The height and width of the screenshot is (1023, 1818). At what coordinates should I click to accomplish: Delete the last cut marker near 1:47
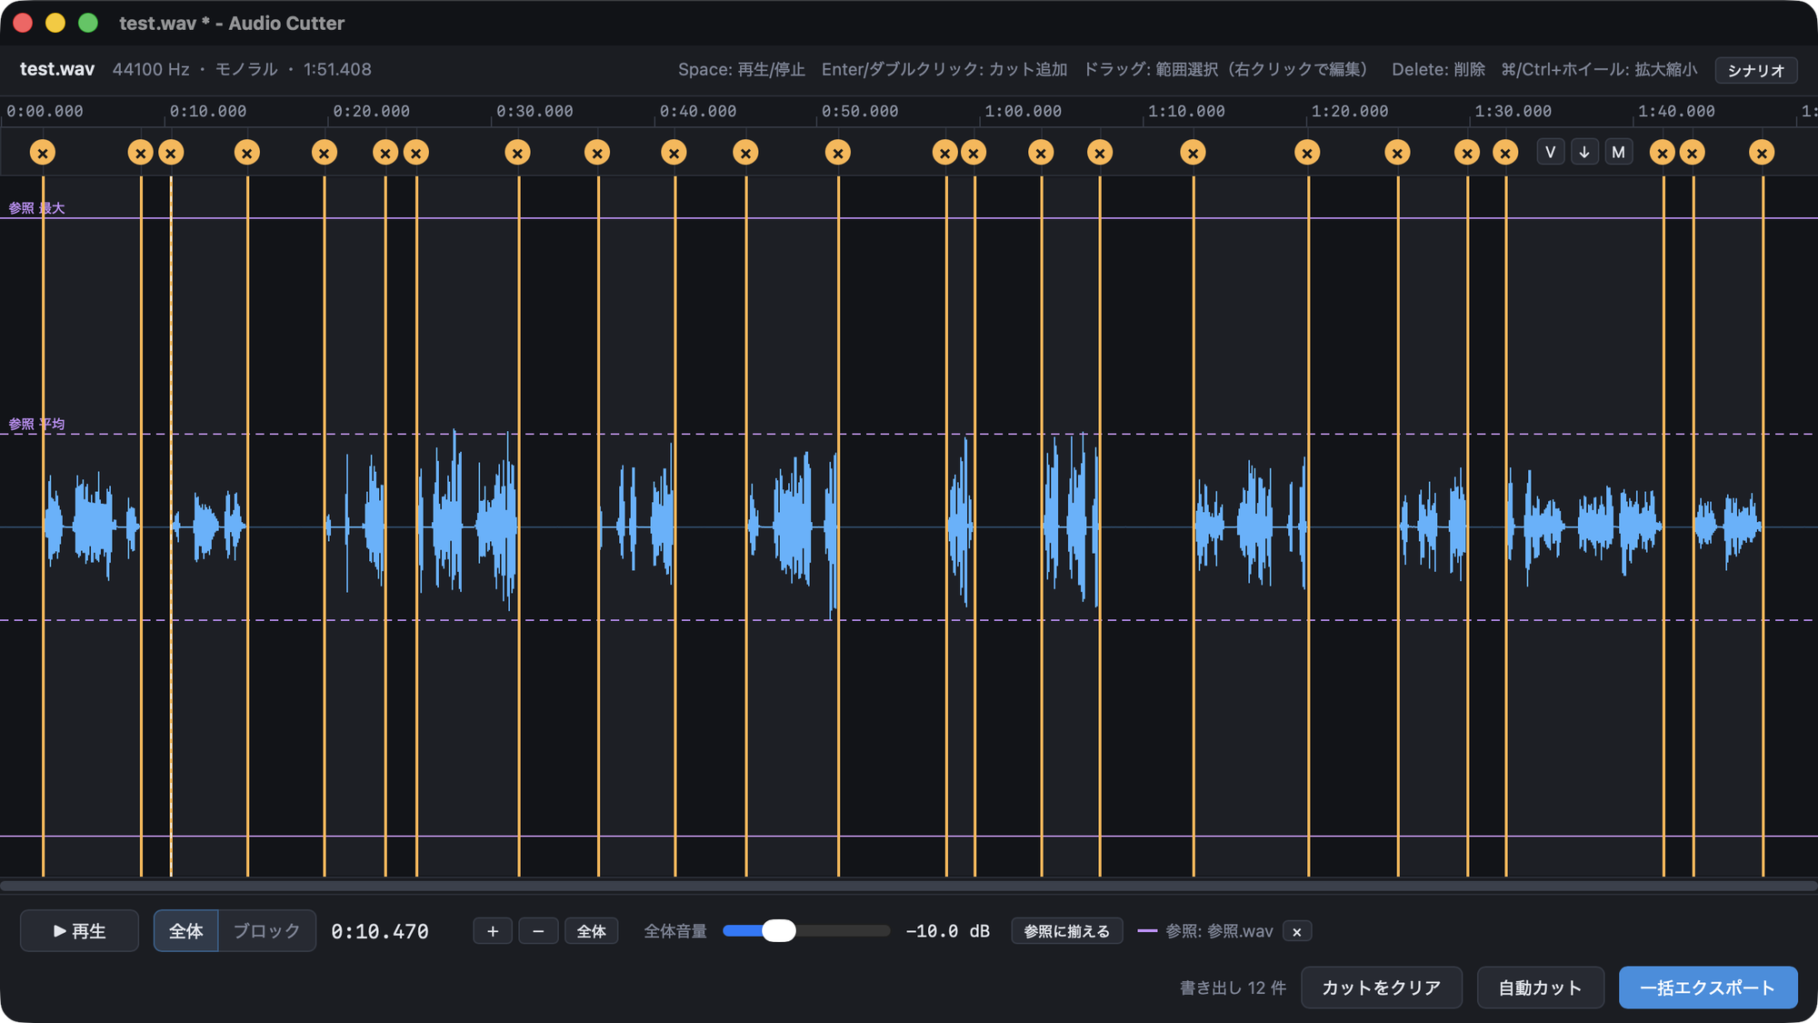pyautogui.click(x=1762, y=153)
